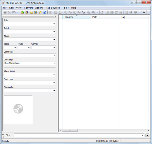Open the Tag Sources menu

coord(53,8)
